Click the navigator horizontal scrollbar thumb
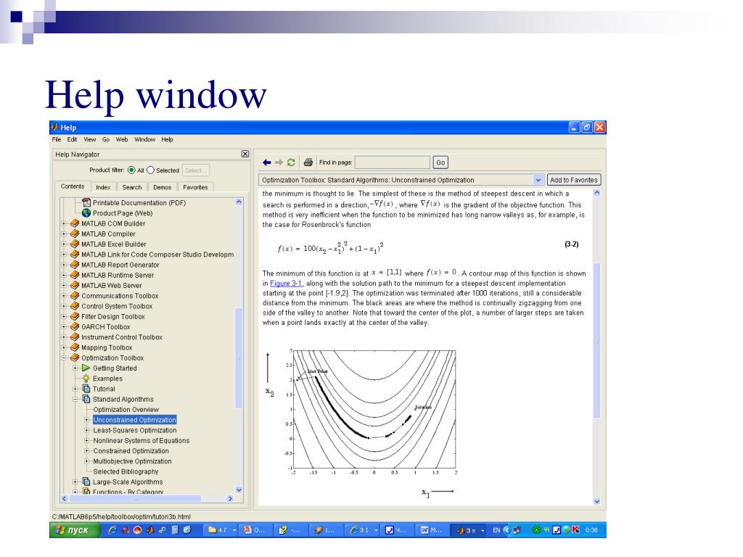743x557 pixels. click(135, 499)
